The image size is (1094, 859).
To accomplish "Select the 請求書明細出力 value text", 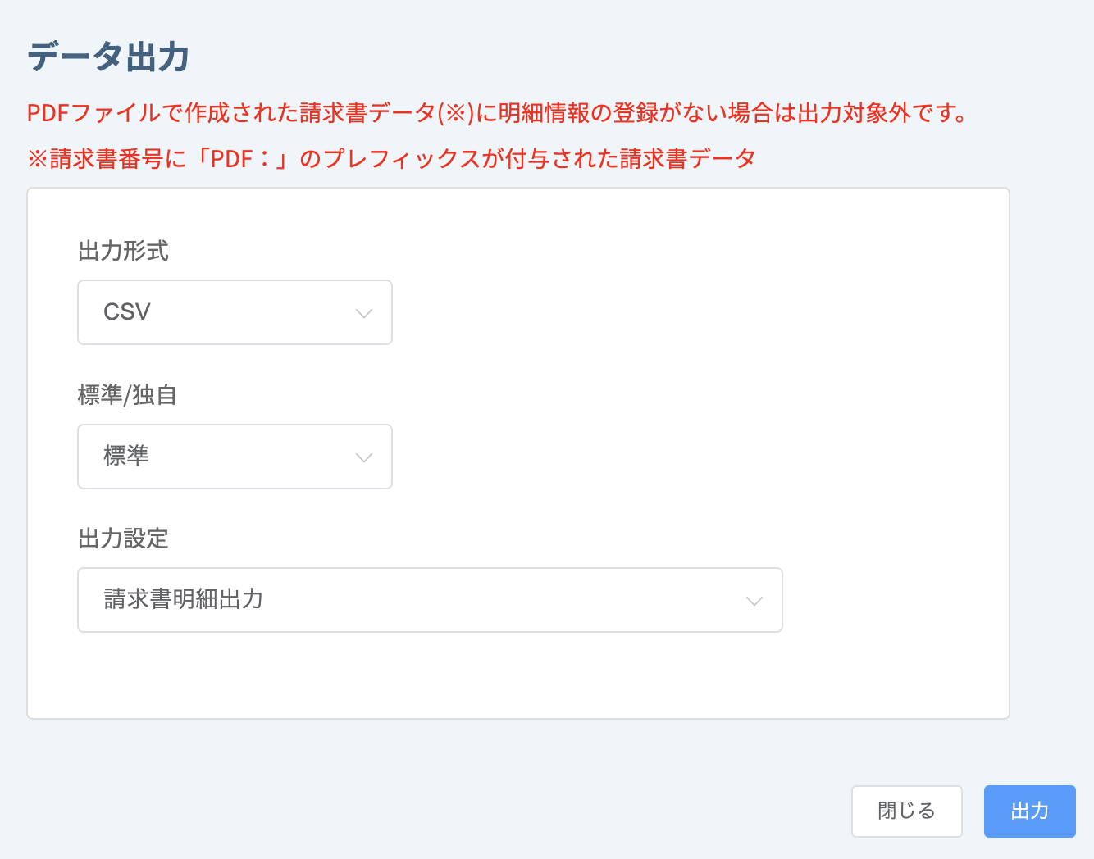I will coord(184,599).
